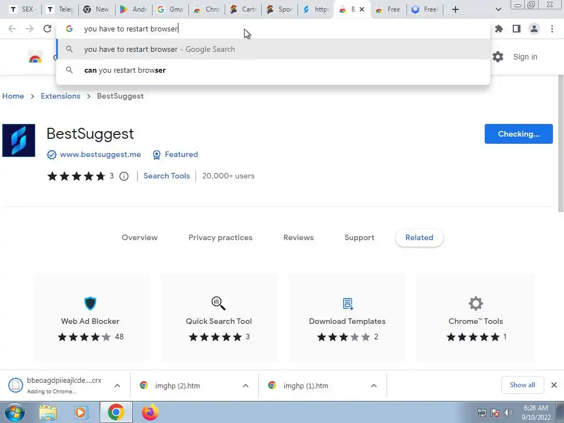
Task: Expand options for imghp (2).htm download
Action: click(x=246, y=386)
